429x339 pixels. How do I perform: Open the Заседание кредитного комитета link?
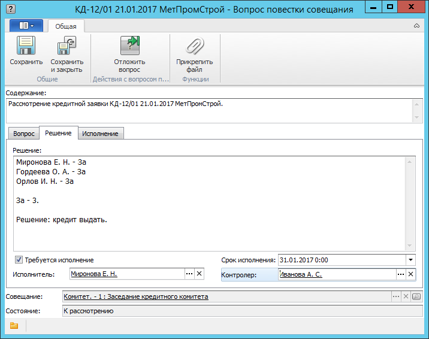[136, 296]
